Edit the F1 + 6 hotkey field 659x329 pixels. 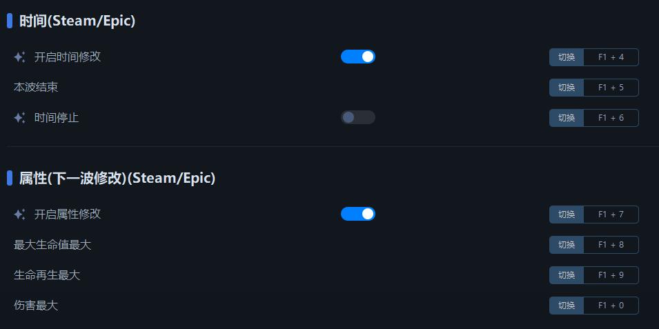pyautogui.click(x=611, y=118)
